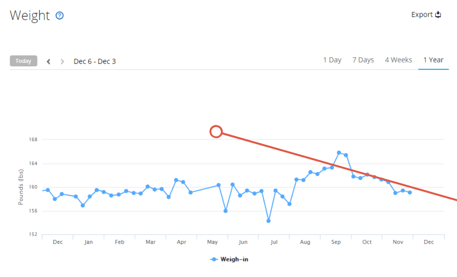Select the 1 Year view tab
The image size is (457, 277).
tap(433, 60)
